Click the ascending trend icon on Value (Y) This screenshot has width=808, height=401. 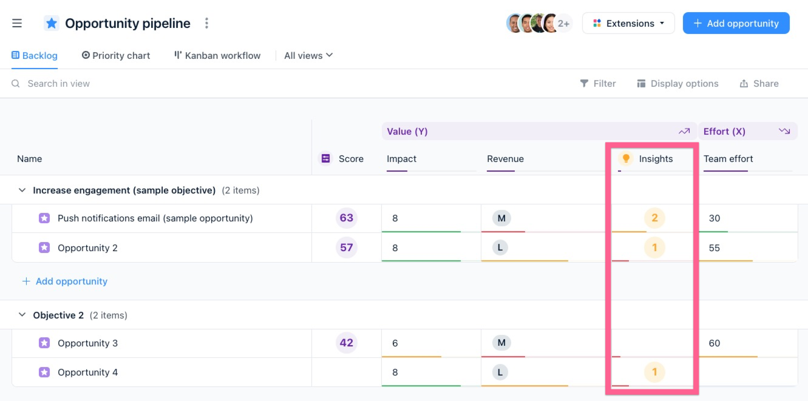684,131
